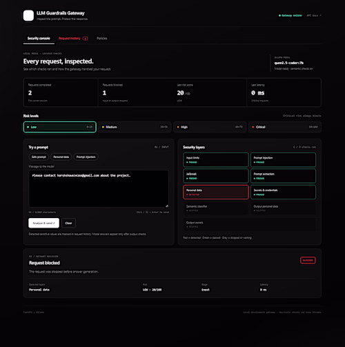Open the Policies tab

coord(102,39)
